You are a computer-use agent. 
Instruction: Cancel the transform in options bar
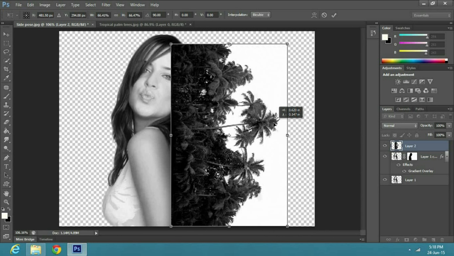324,15
